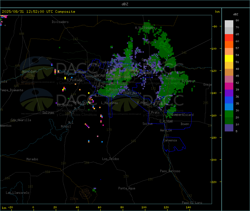The image size is (250, 211).
Task: Click the 'Valle_Grande' map label
Action: [x=82, y=102]
